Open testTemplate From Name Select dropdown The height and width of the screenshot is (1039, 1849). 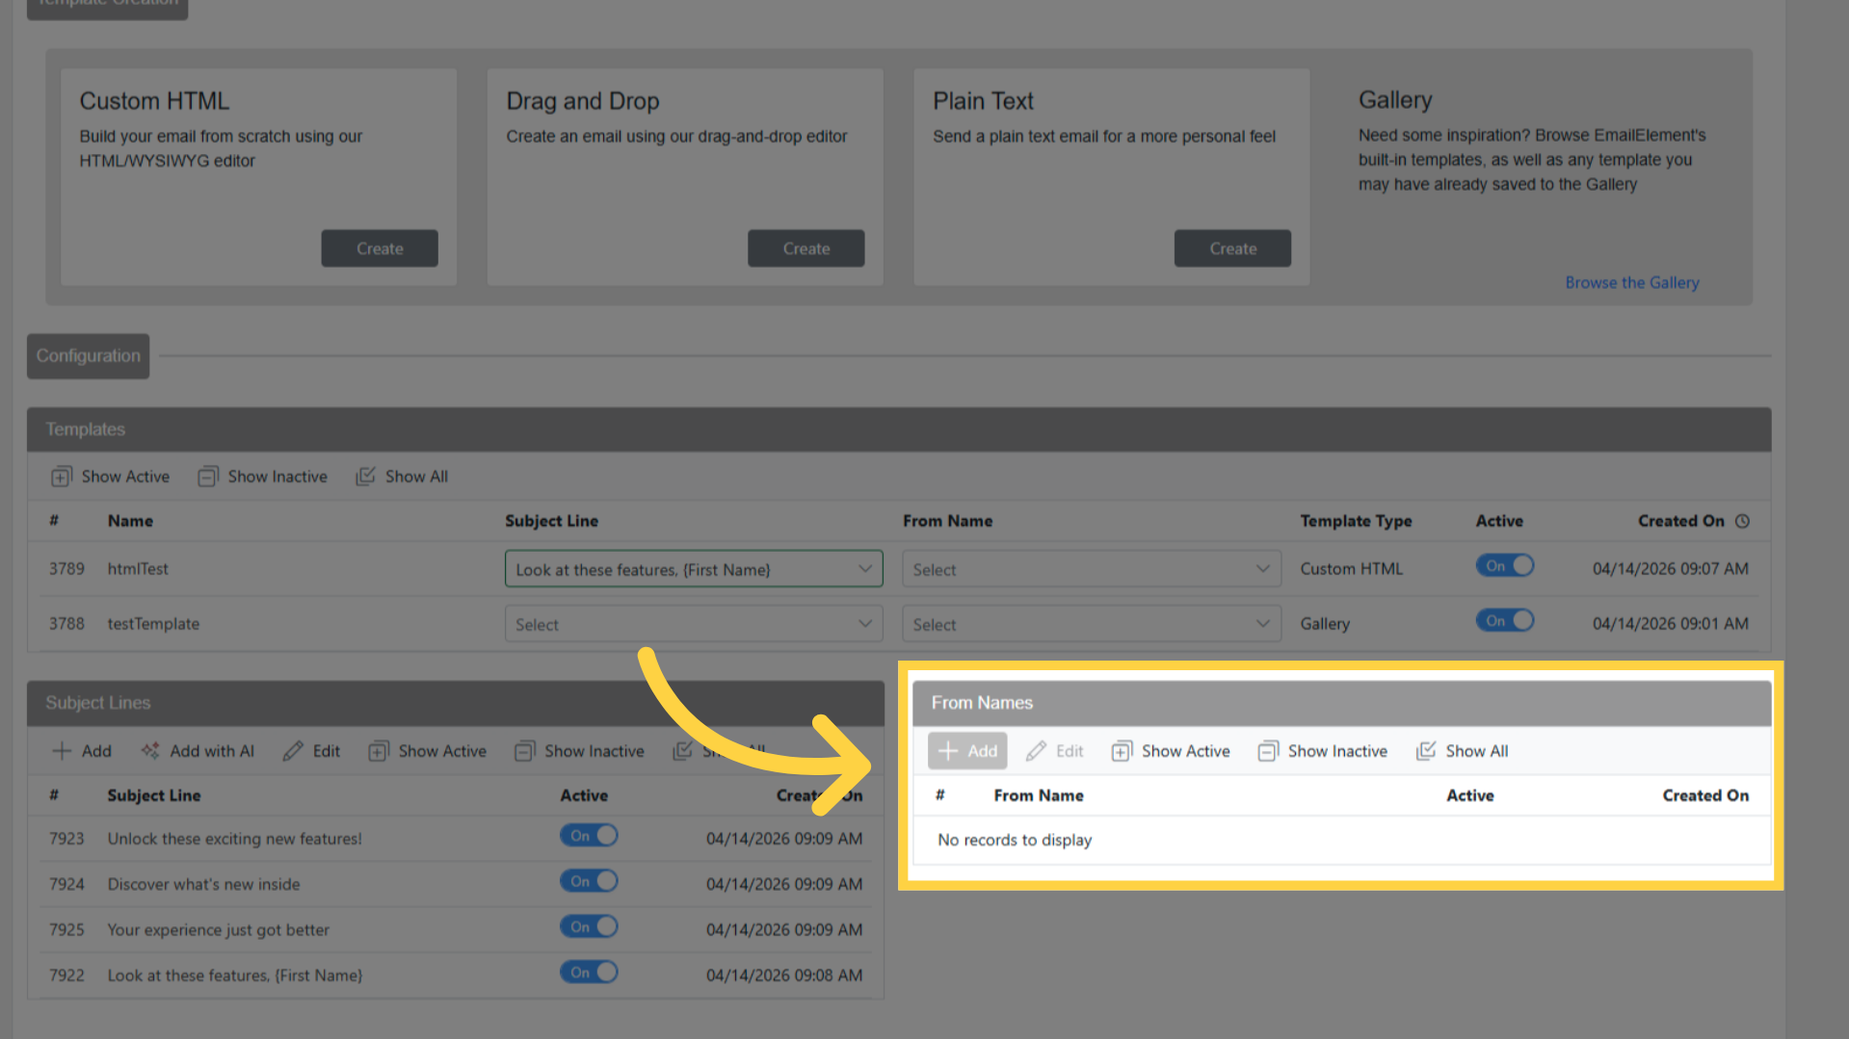pyautogui.click(x=1091, y=624)
